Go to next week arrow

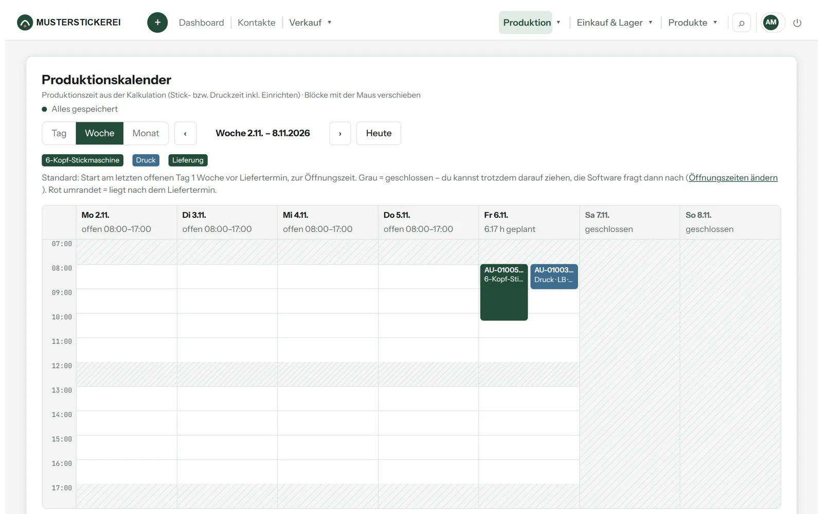[x=340, y=134]
